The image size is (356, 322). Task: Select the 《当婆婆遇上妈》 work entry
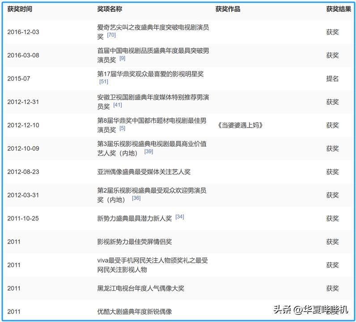(240, 125)
